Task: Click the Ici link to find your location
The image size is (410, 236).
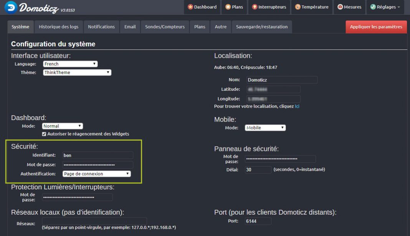Action: pos(296,107)
